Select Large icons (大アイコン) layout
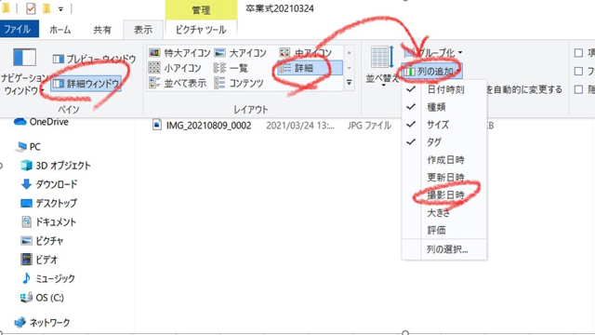595x335 pixels. point(241,53)
